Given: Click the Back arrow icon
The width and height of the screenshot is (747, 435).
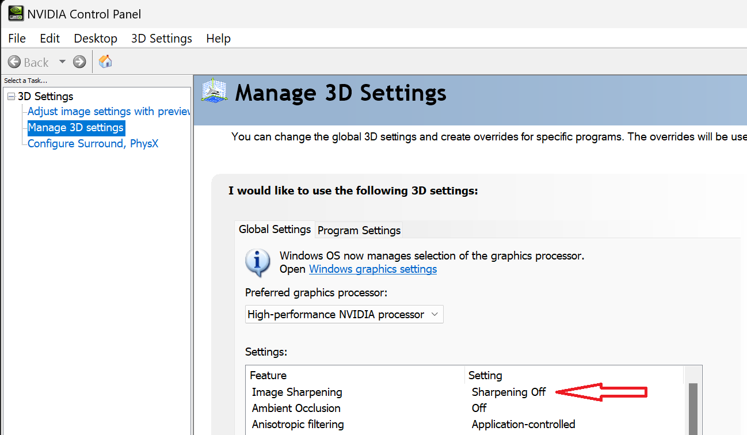Looking at the screenshot, I should tap(14, 62).
